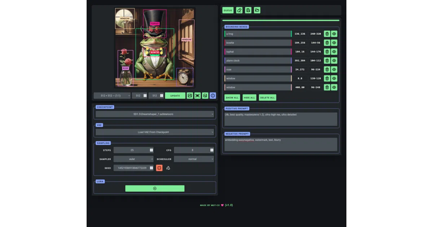Click the Update button

[x=175, y=95]
